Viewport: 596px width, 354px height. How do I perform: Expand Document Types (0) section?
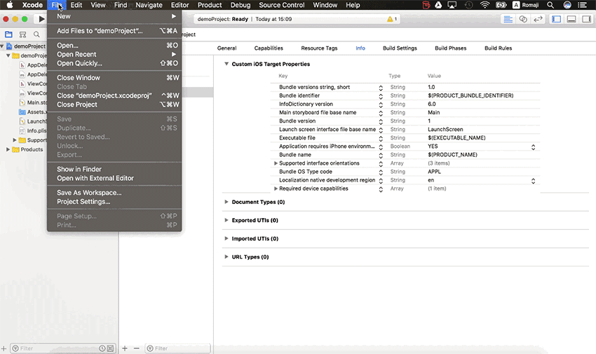226,202
